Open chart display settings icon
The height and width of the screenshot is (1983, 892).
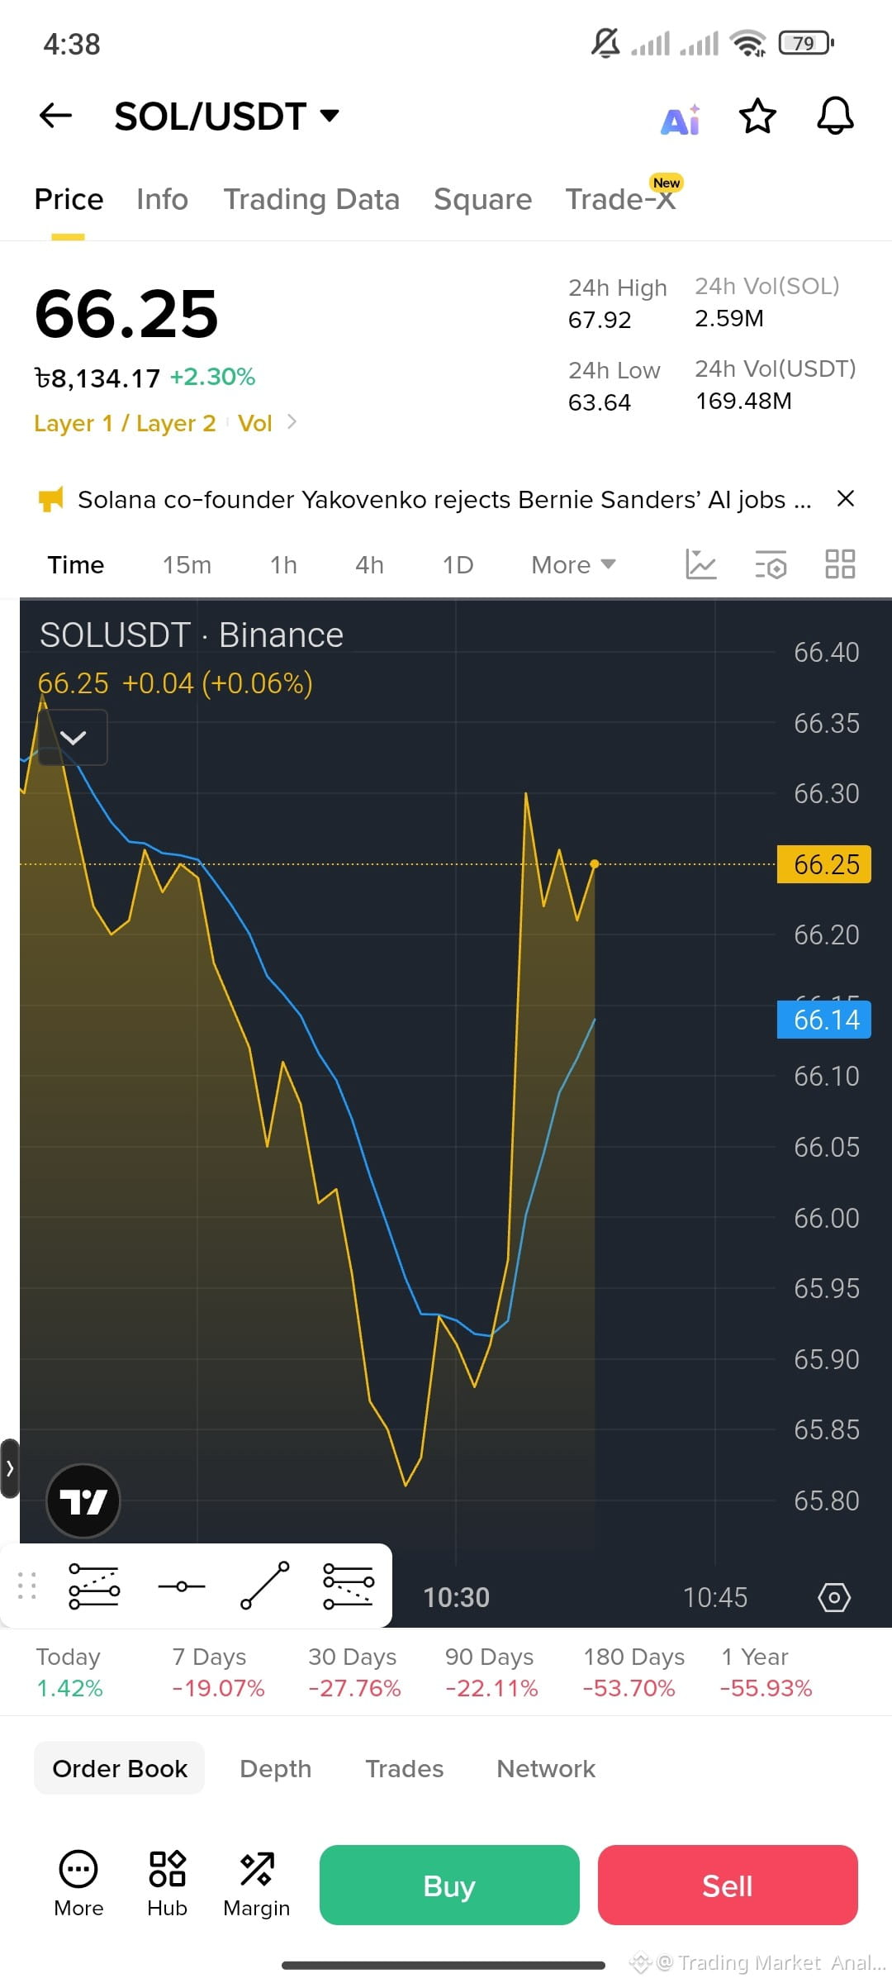click(771, 564)
